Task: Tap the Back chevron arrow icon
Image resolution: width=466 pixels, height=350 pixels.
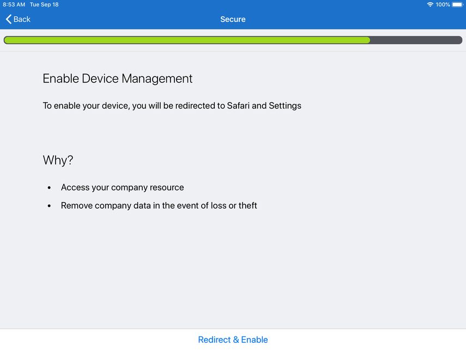Action: click(8, 19)
